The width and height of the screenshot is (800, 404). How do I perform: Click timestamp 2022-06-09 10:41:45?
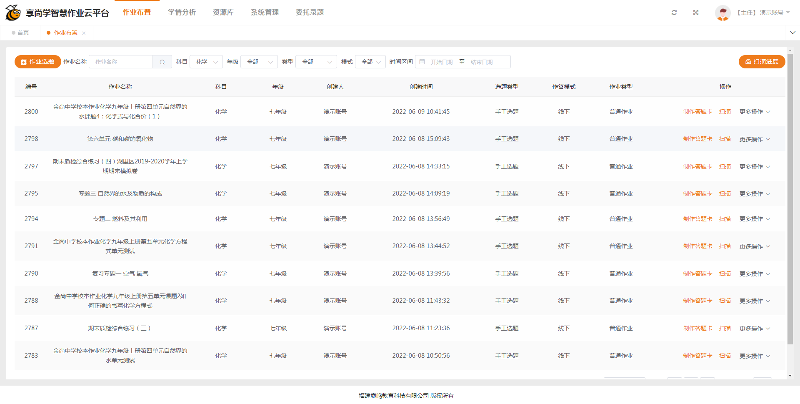421,112
